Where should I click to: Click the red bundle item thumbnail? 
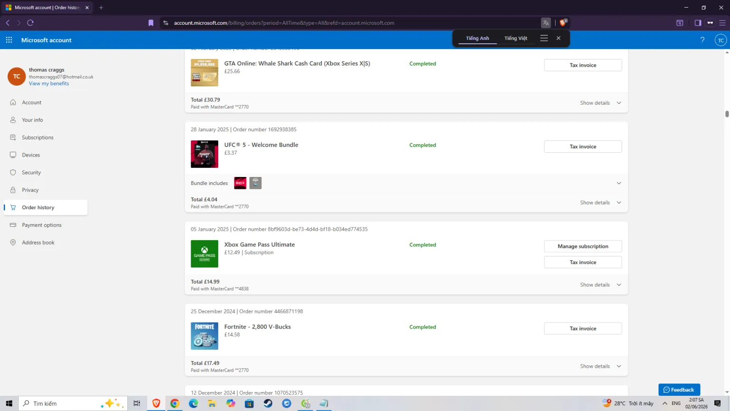coord(240,183)
